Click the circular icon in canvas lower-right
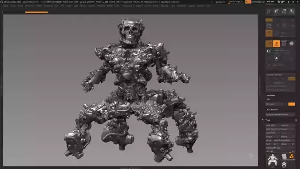The width and height of the screenshot is (300, 169). (251, 156)
